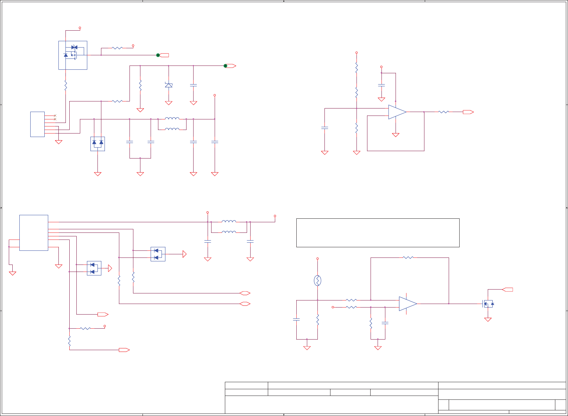568x416 pixels.
Task: Click the small connector block with two crossed pins
Action: [x=37, y=124]
